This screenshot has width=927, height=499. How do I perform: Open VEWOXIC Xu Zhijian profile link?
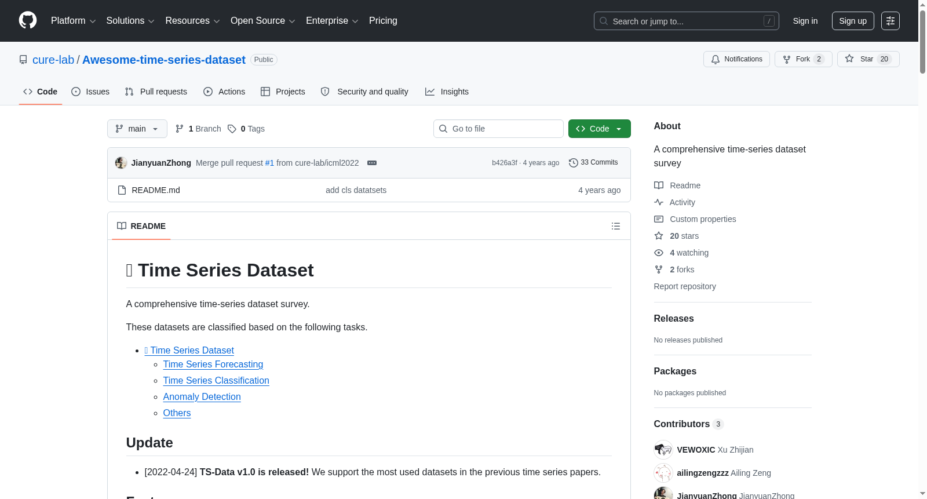[x=715, y=450]
